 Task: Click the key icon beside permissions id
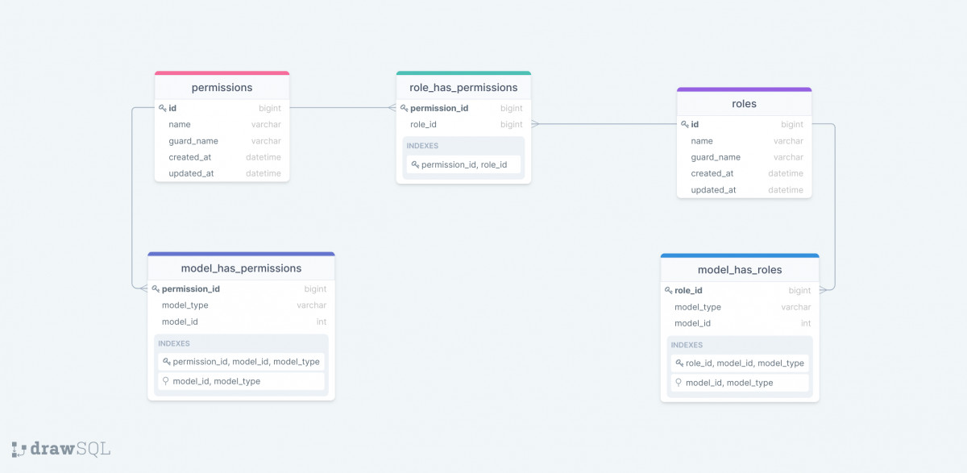tap(162, 108)
